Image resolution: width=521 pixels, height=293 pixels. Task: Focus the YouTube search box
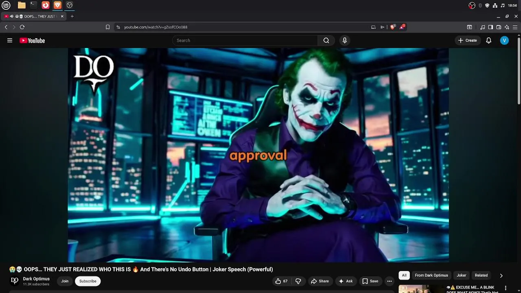[x=245, y=40]
